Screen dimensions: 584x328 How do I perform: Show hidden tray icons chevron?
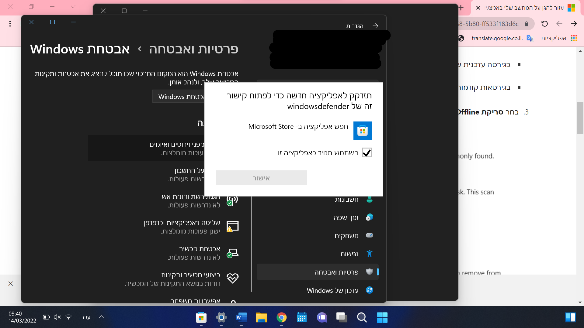coord(101,317)
